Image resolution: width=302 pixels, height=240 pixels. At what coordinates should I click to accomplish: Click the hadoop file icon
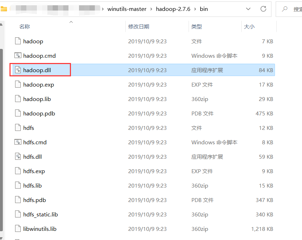(18, 41)
